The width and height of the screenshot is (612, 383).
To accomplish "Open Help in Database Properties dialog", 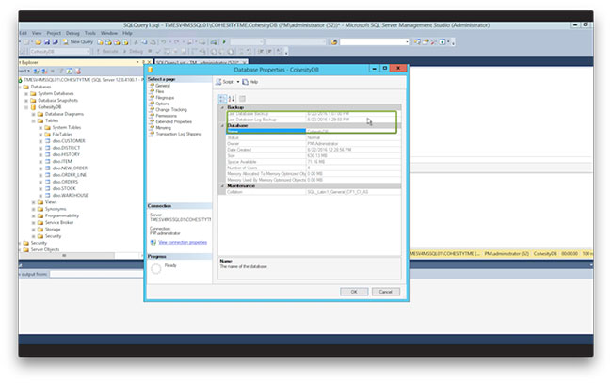I will tap(251, 82).
